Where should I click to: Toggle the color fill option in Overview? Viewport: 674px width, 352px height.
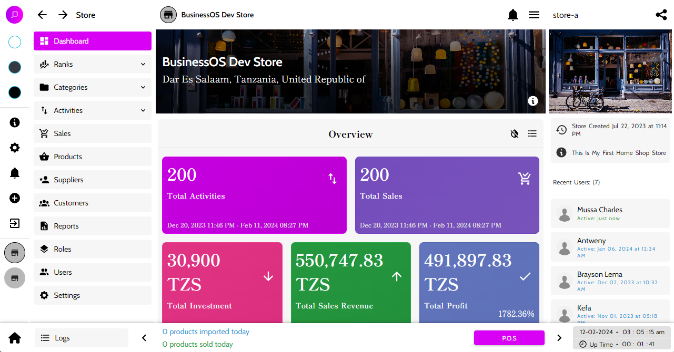point(515,134)
